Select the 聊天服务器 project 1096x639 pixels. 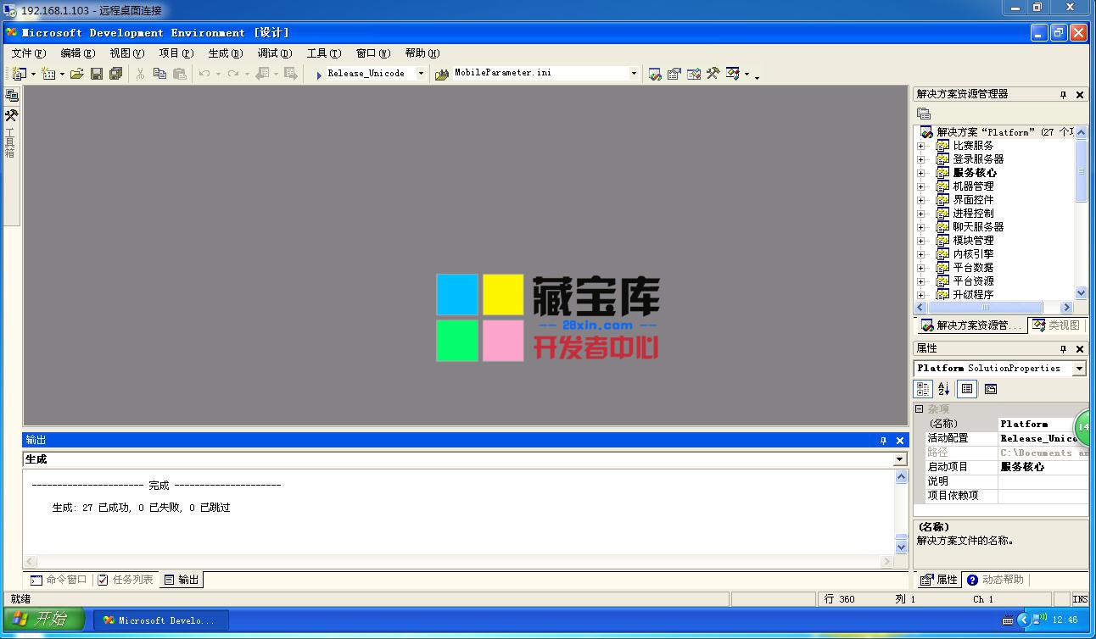point(978,227)
